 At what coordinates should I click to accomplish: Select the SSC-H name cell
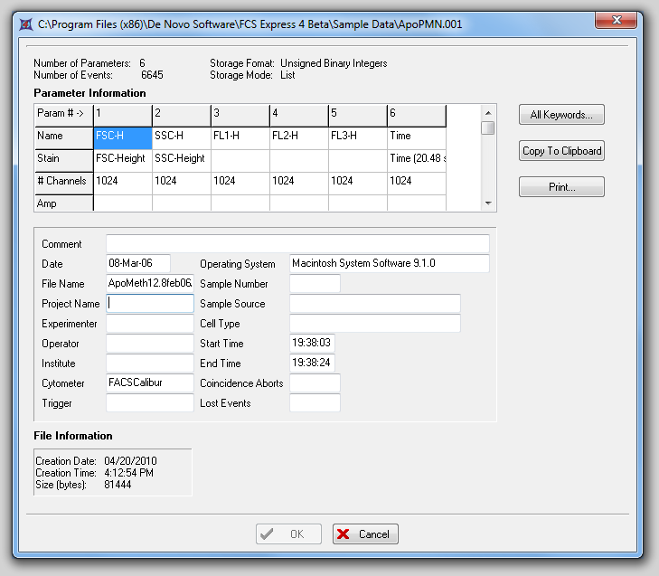[x=182, y=138]
